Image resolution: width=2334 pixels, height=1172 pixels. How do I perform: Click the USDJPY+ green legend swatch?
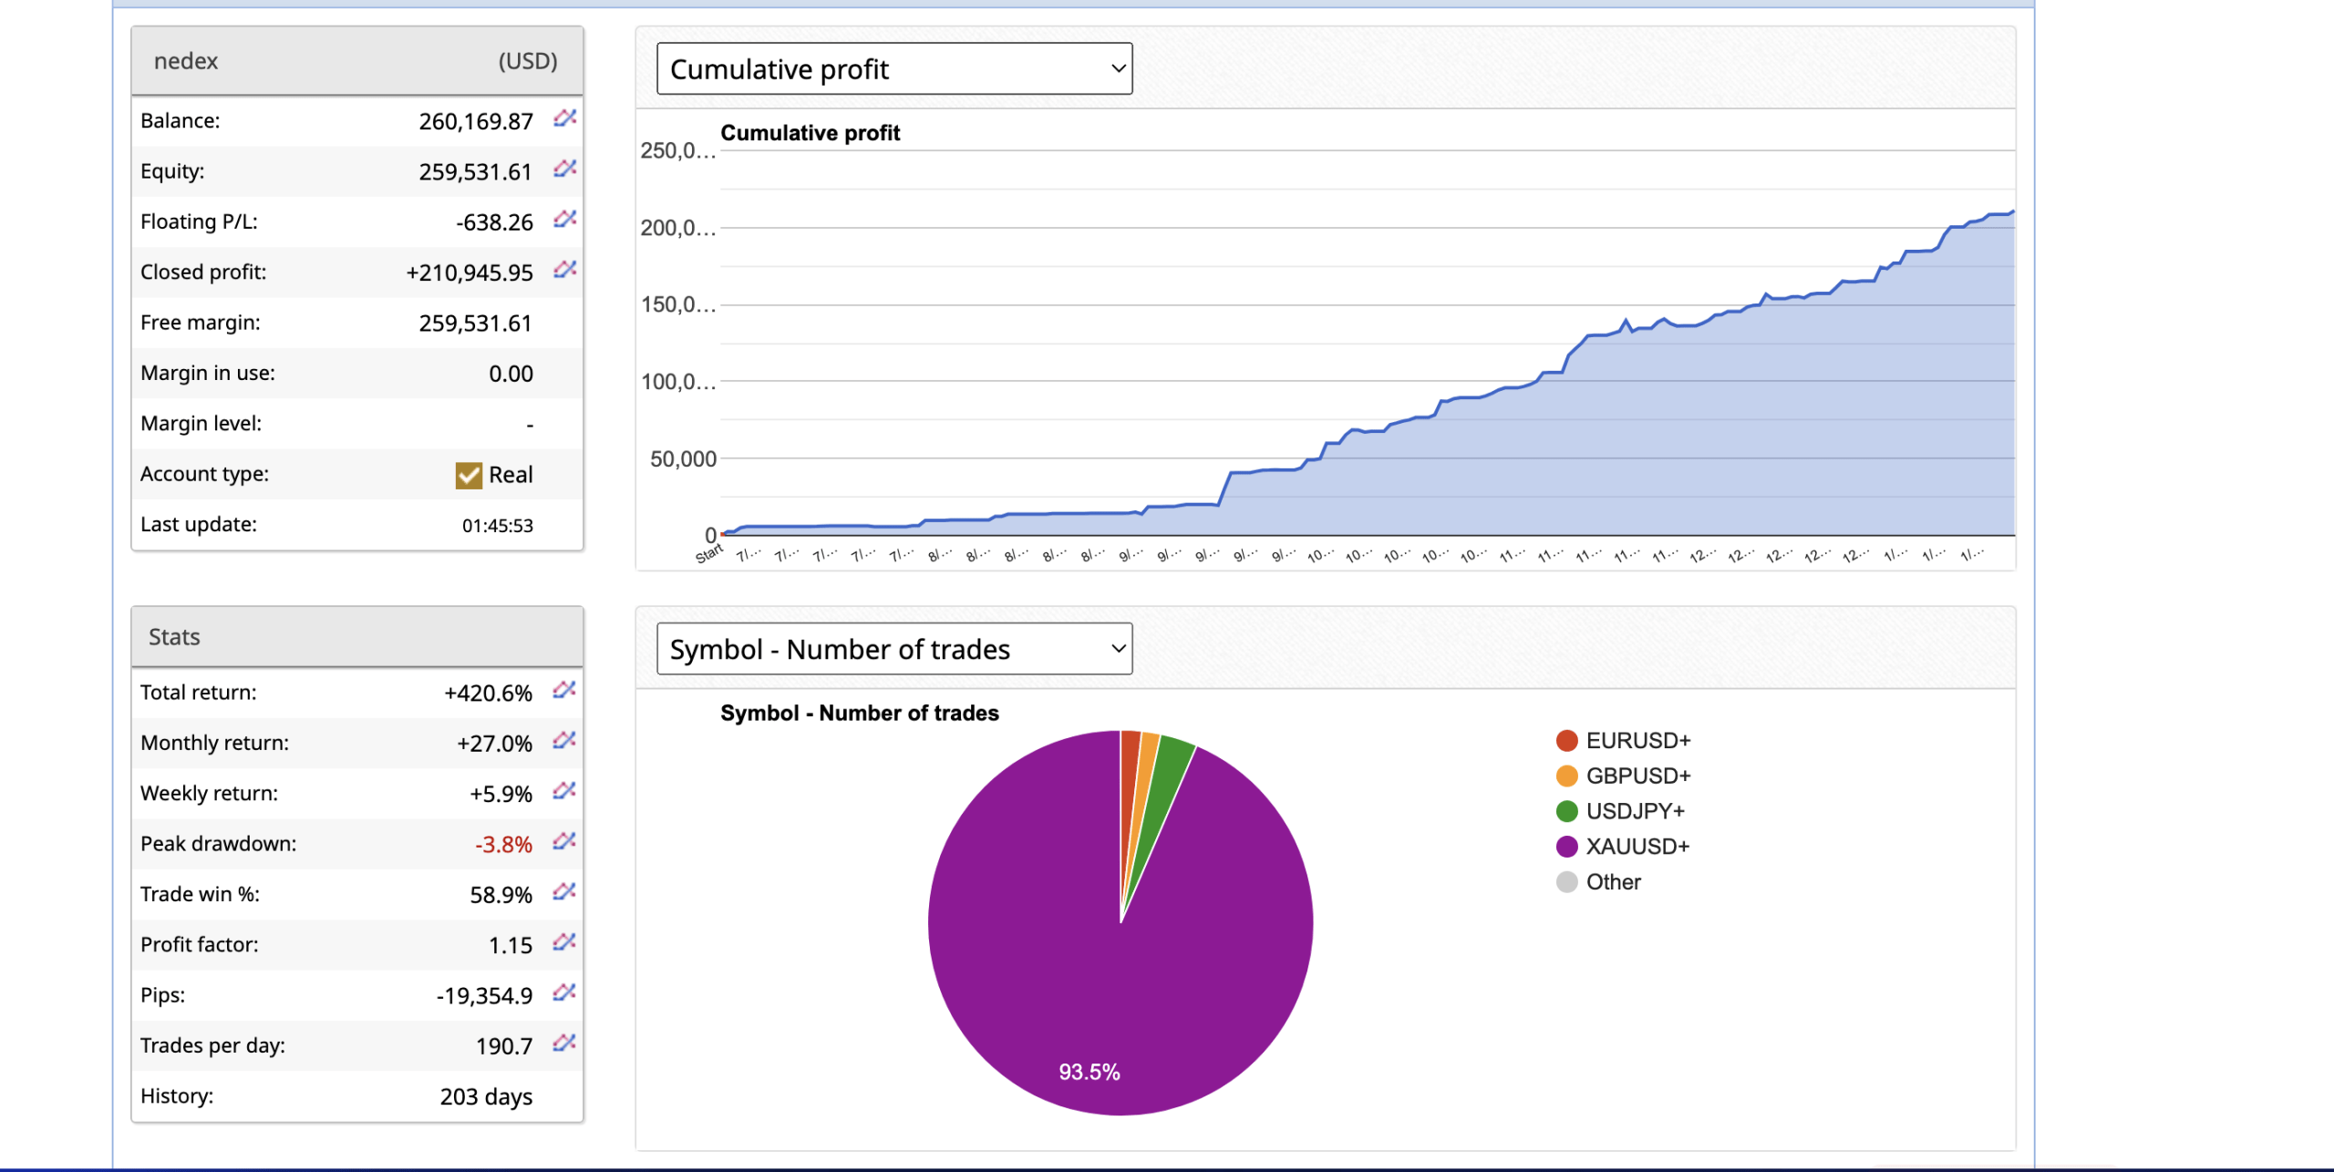[1567, 811]
